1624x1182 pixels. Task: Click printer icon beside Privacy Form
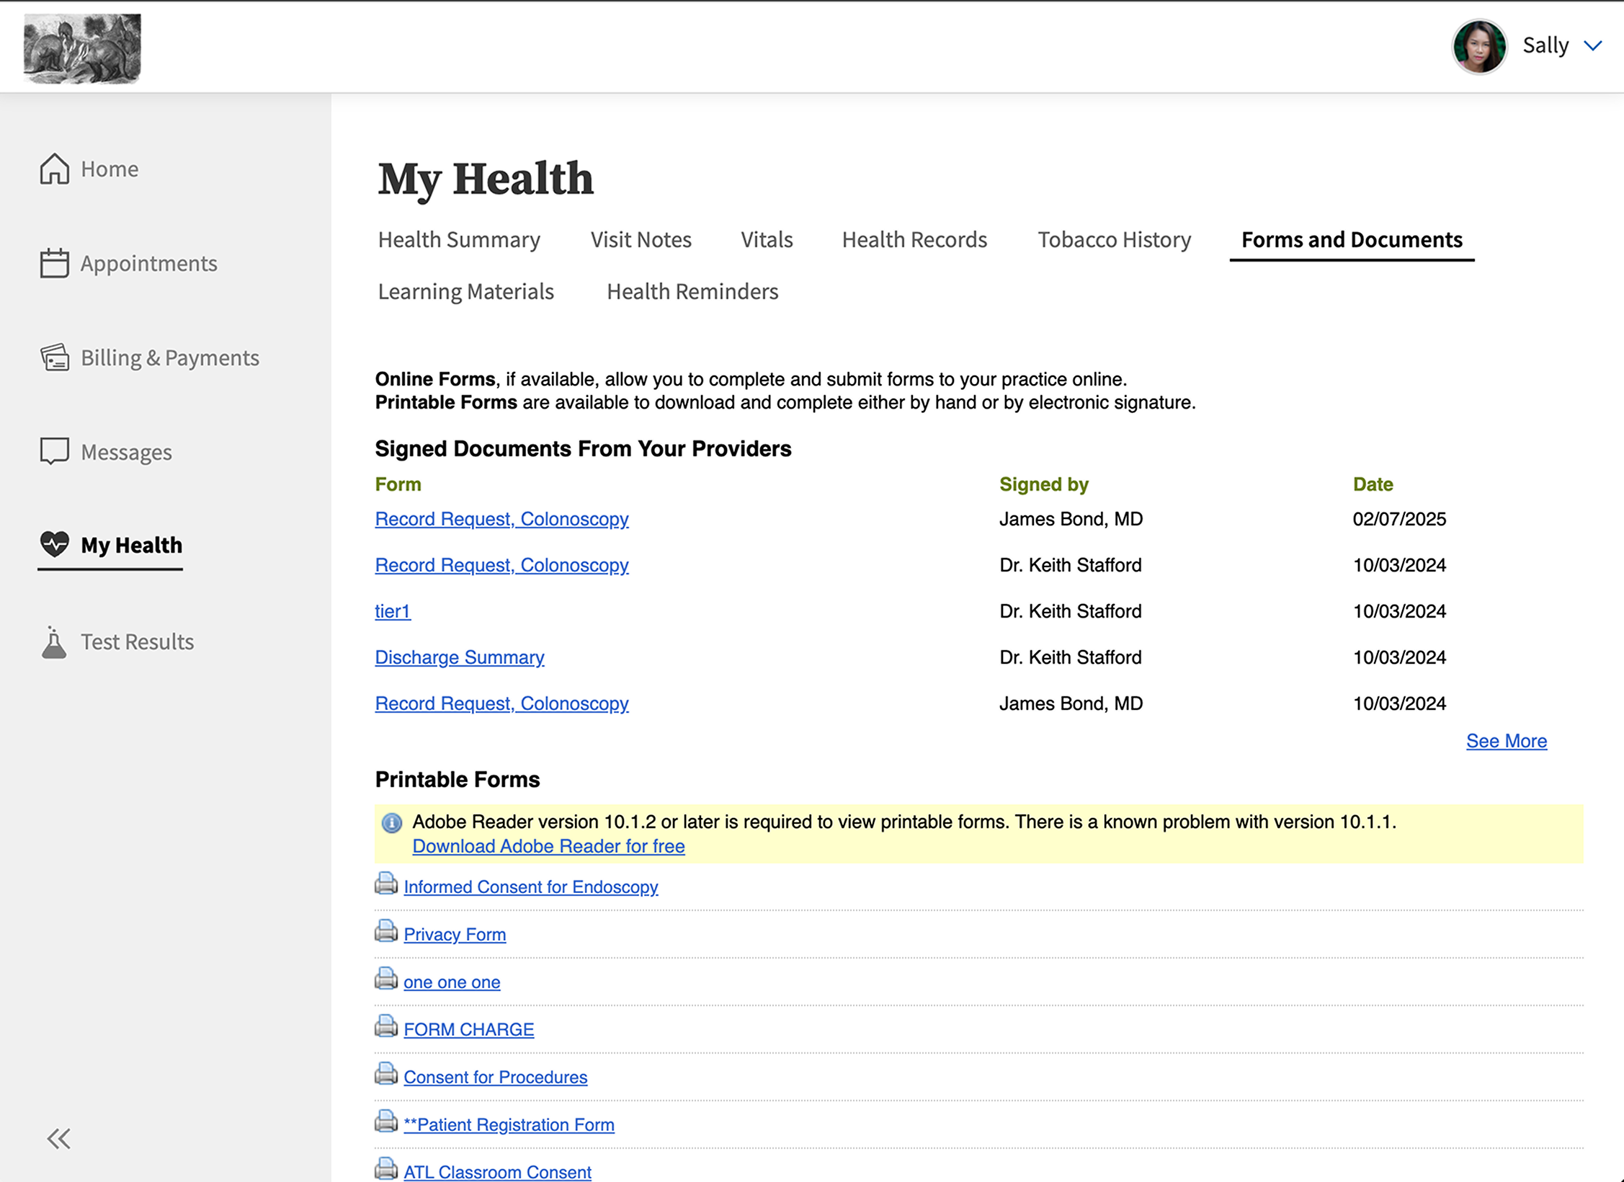pyautogui.click(x=386, y=932)
